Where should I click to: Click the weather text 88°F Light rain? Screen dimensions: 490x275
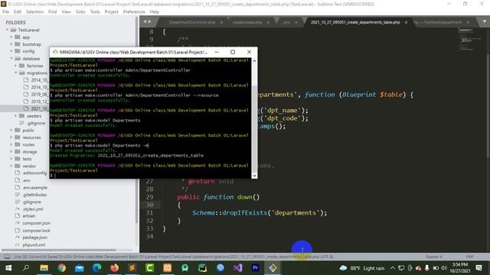(x=367, y=268)
